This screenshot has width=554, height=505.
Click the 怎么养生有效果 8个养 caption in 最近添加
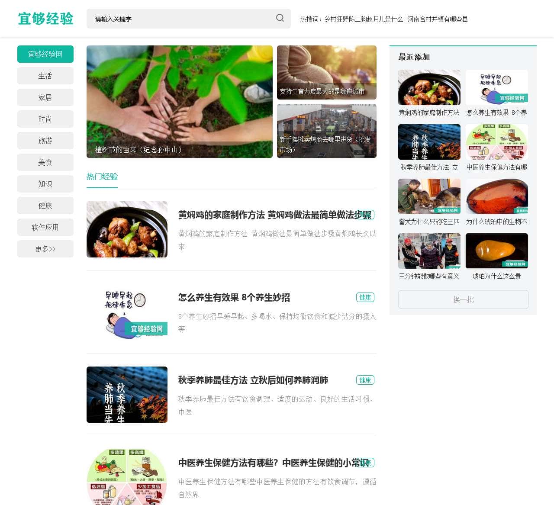pyautogui.click(x=497, y=113)
